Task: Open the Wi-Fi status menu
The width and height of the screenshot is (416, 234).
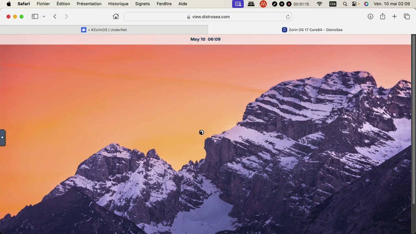Action: coord(319,4)
